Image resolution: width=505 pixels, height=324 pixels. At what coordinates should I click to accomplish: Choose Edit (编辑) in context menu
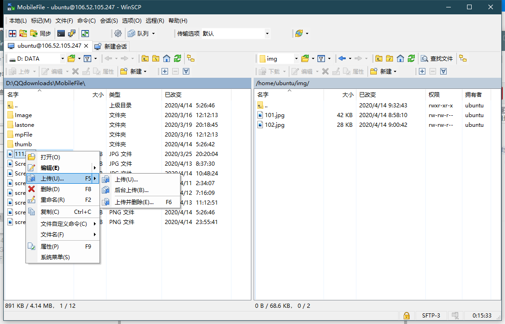pos(63,168)
